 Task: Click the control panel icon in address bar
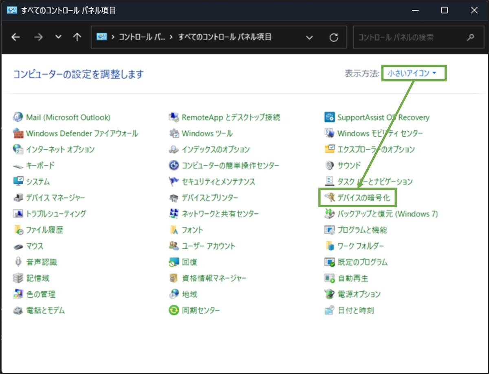101,37
